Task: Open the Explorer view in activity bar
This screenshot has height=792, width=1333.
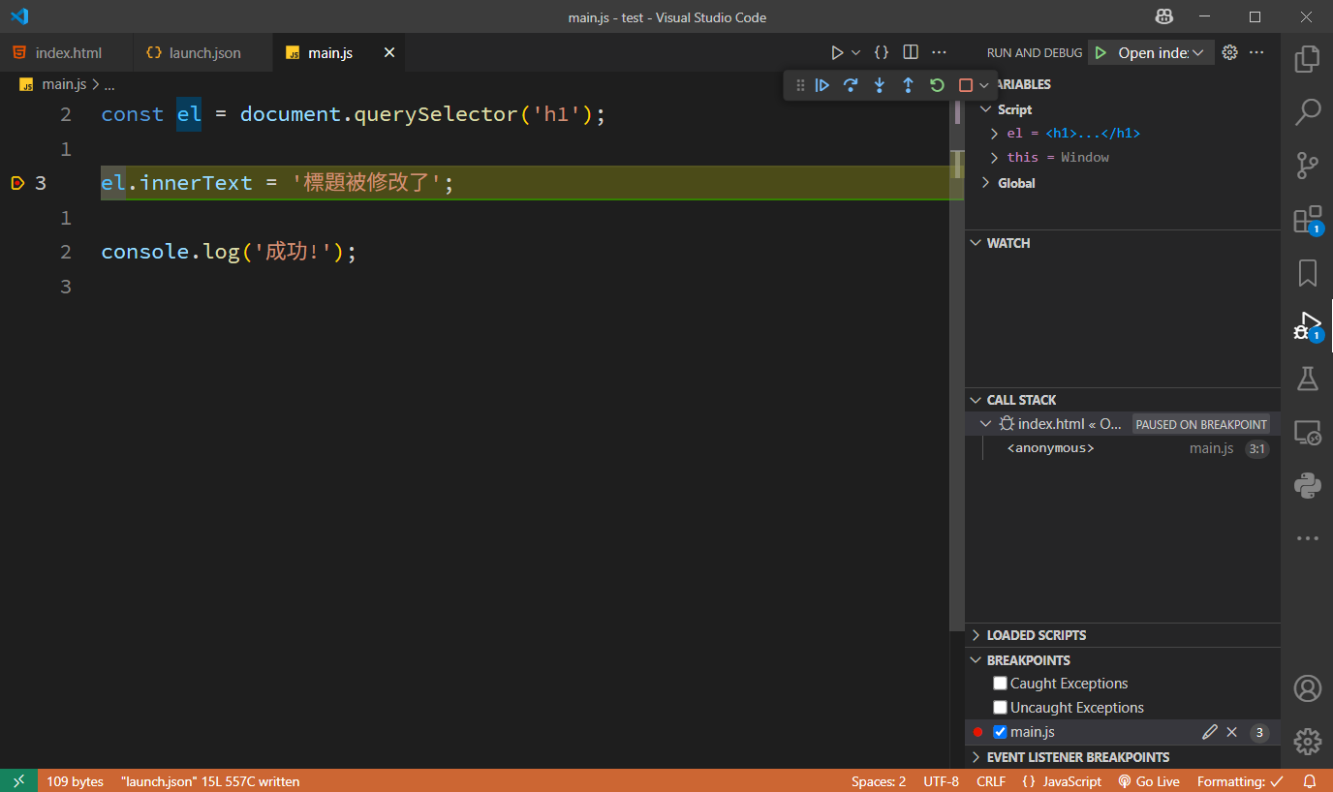Action: tap(1308, 59)
